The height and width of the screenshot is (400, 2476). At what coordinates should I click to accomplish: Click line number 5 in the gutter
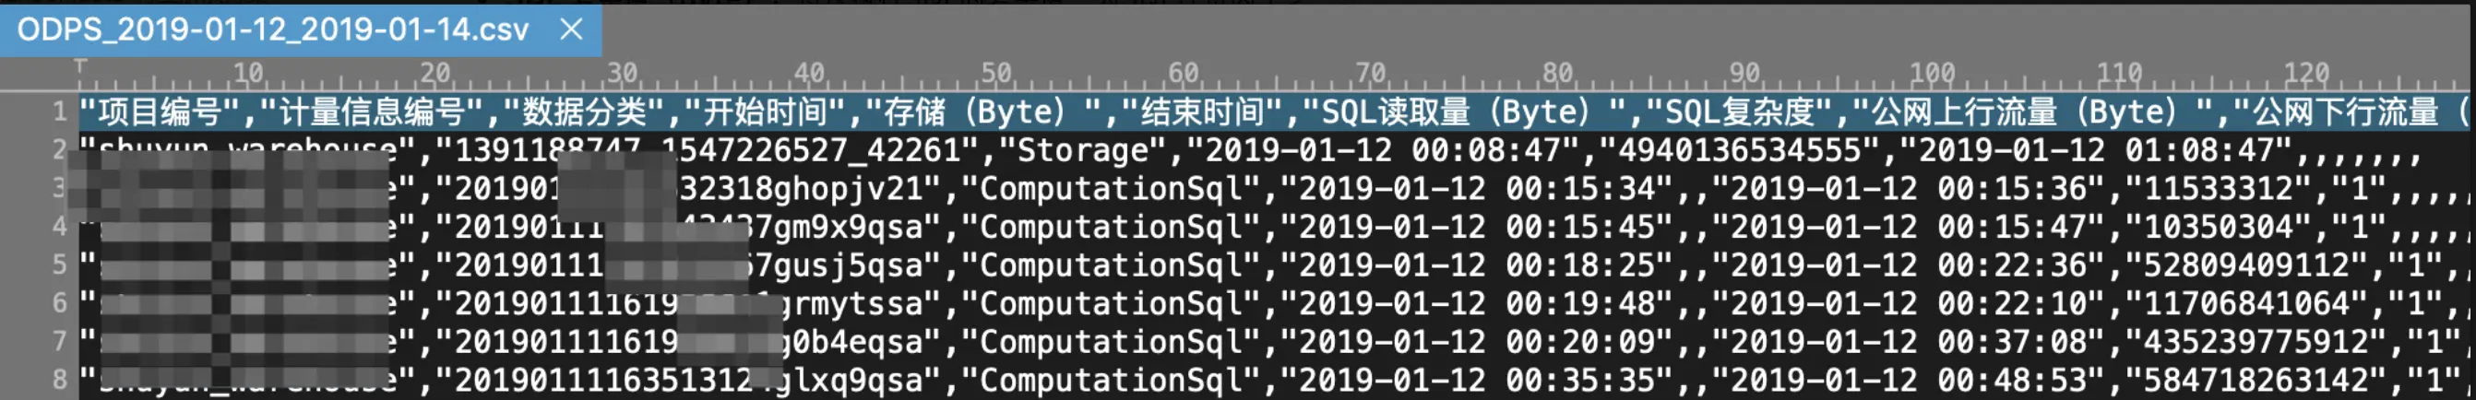[x=59, y=265]
